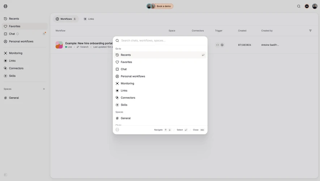Viewport: 320px width, 181px height.
Task: Open the user profile avatar
Action: tap(315, 6)
